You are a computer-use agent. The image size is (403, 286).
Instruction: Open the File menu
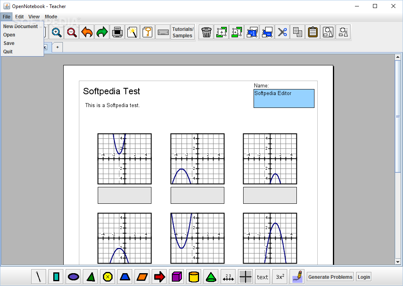click(6, 17)
